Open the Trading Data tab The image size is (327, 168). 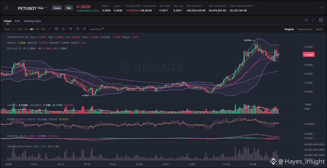tap(32, 21)
